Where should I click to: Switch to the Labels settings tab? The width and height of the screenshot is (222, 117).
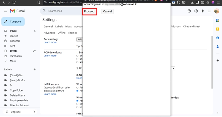click(x=59, y=26)
